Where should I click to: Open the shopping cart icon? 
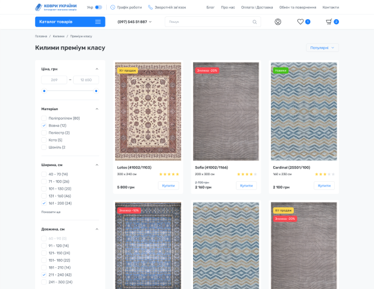[x=329, y=22]
